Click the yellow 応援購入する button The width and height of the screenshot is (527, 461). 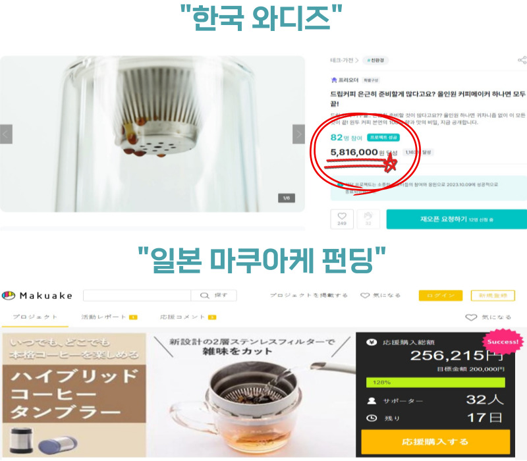(435, 441)
